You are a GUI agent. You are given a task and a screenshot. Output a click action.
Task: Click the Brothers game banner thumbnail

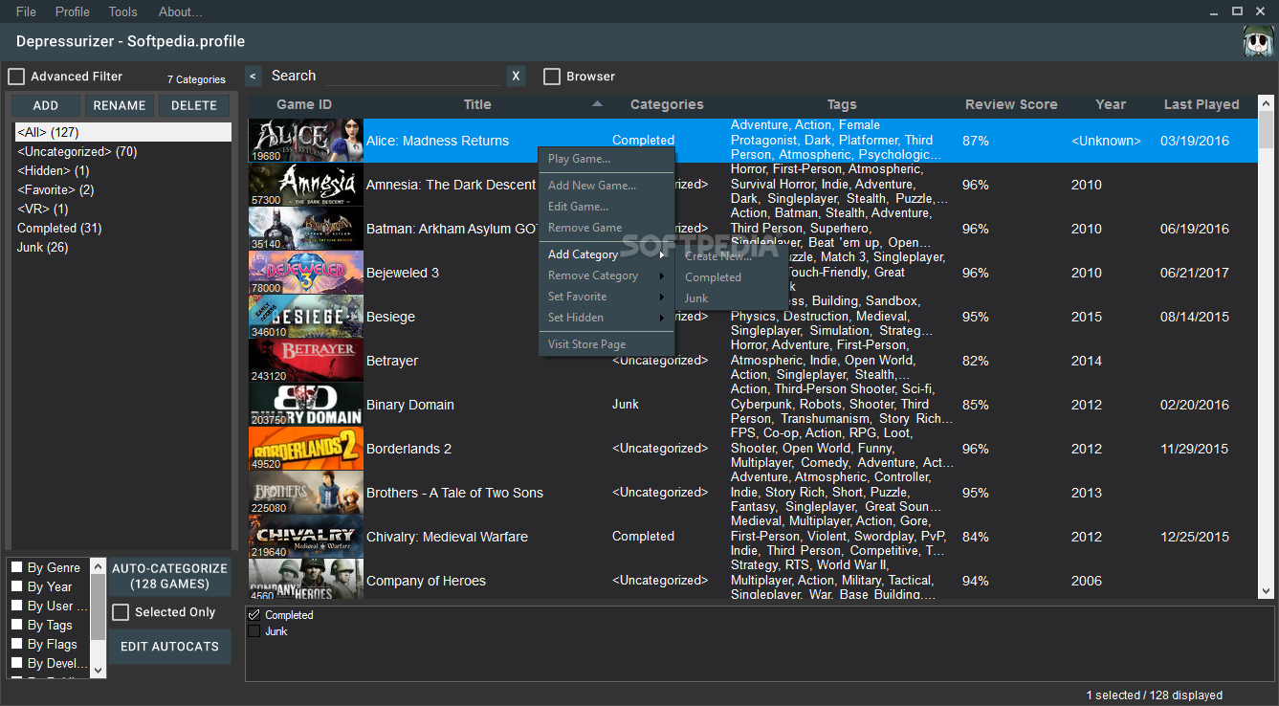306,493
